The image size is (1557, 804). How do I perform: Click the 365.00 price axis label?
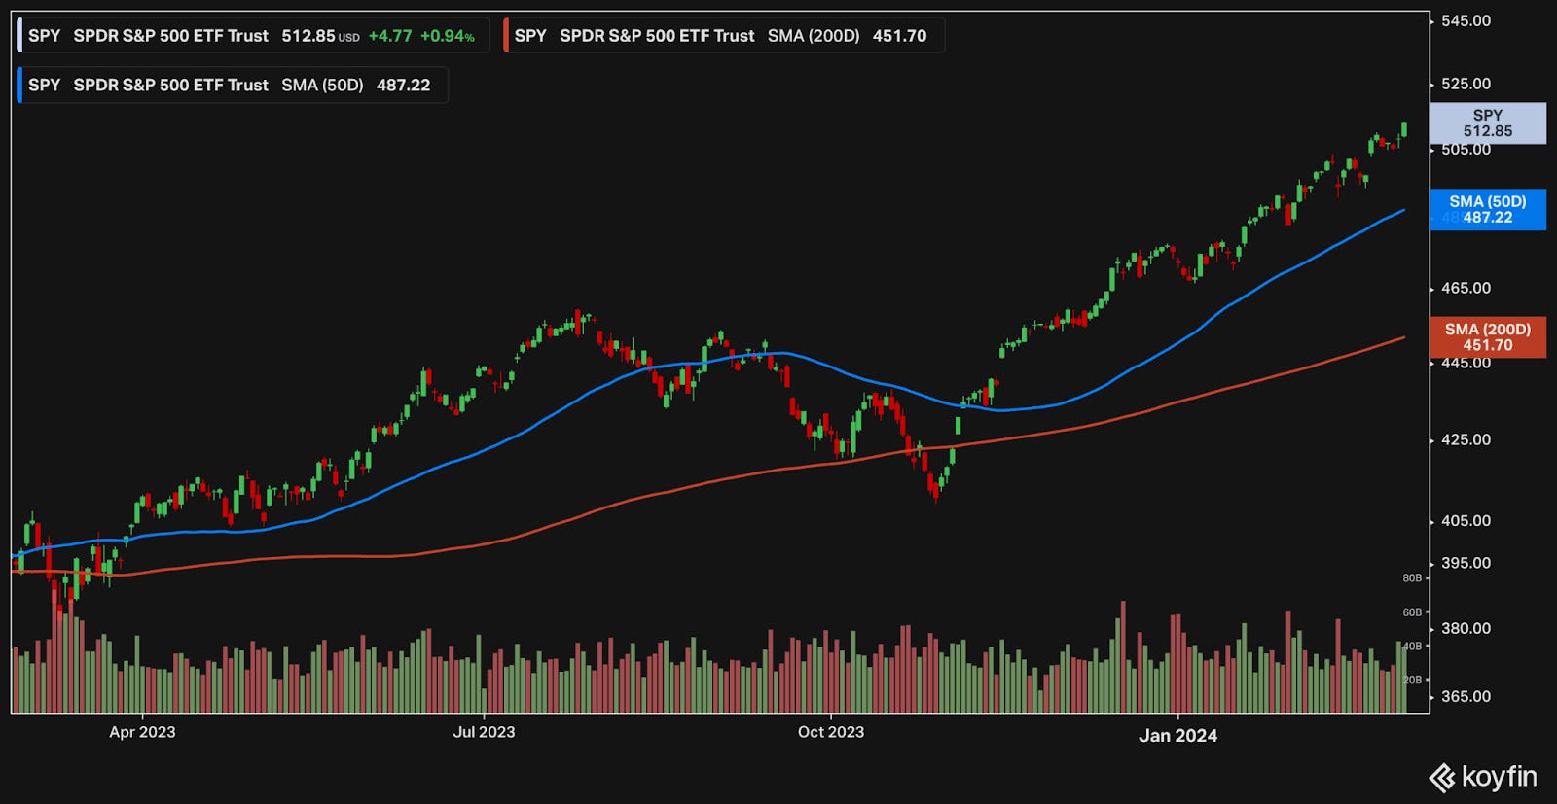pos(1466,696)
